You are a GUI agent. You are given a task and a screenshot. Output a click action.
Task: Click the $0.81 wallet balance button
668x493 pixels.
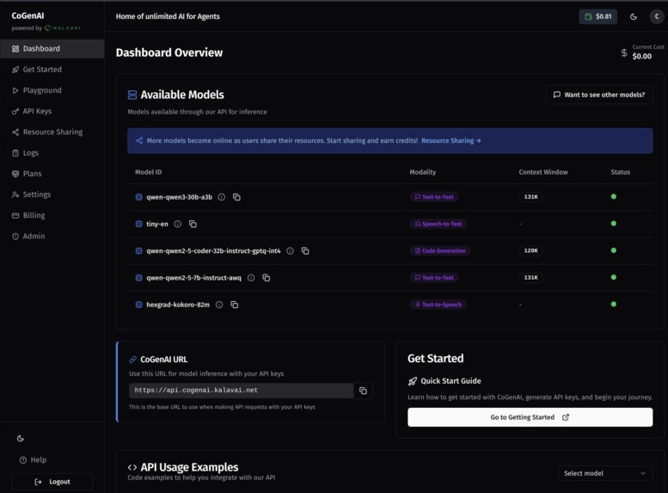pos(598,16)
